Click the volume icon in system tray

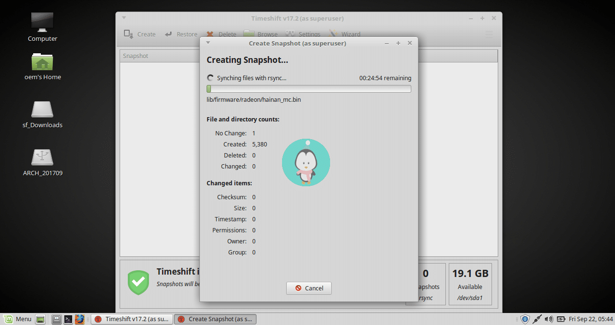pyautogui.click(x=548, y=319)
